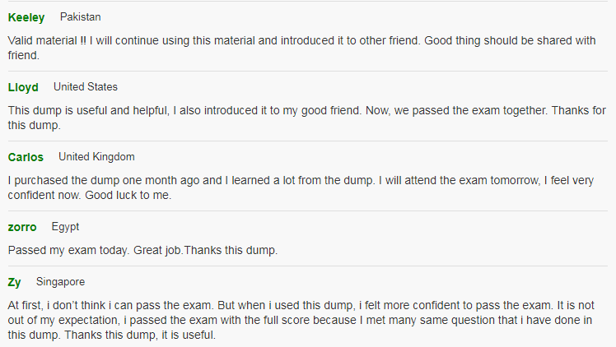Viewport: 616px width, 347px height.
Task: Click the reviewer name Zy
Action: (x=15, y=282)
